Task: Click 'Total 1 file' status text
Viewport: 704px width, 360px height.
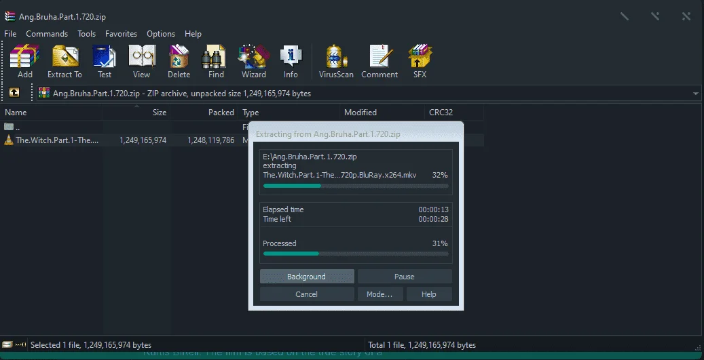Action: [422, 345]
